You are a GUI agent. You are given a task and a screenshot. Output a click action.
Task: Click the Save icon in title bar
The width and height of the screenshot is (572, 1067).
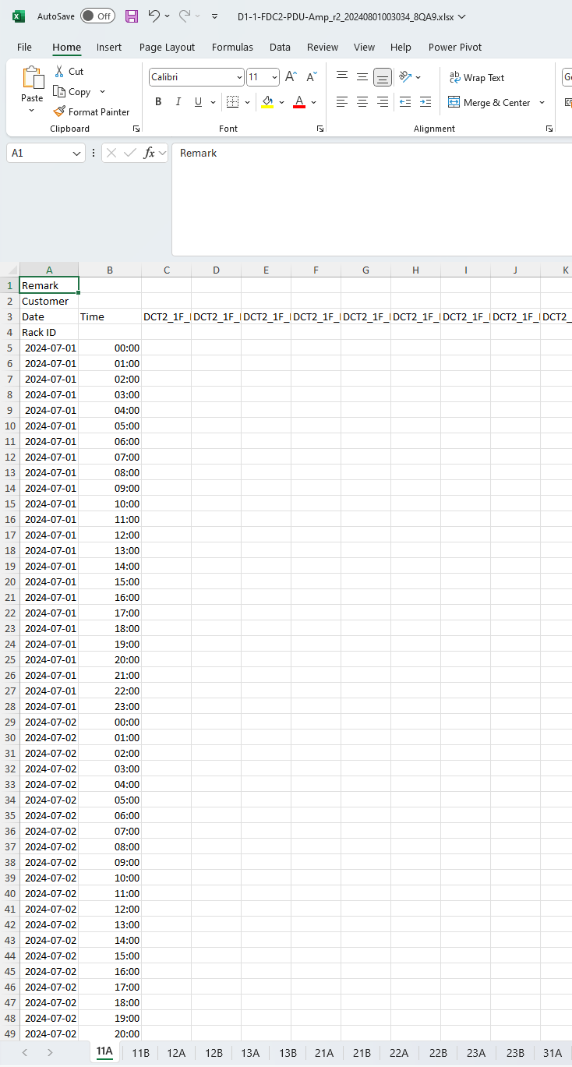point(132,16)
